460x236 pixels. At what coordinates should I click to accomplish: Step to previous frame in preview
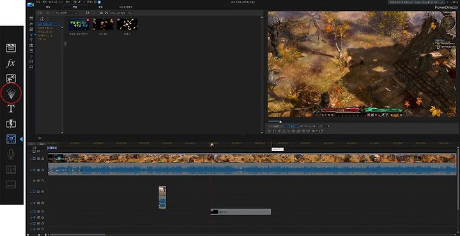[279, 131]
